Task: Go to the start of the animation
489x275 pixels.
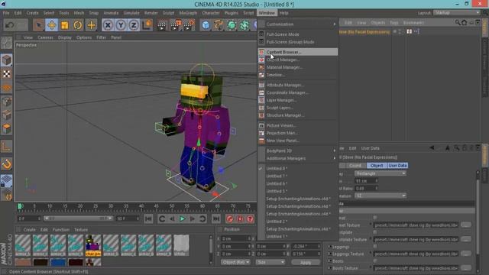Action: coord(148,219)
